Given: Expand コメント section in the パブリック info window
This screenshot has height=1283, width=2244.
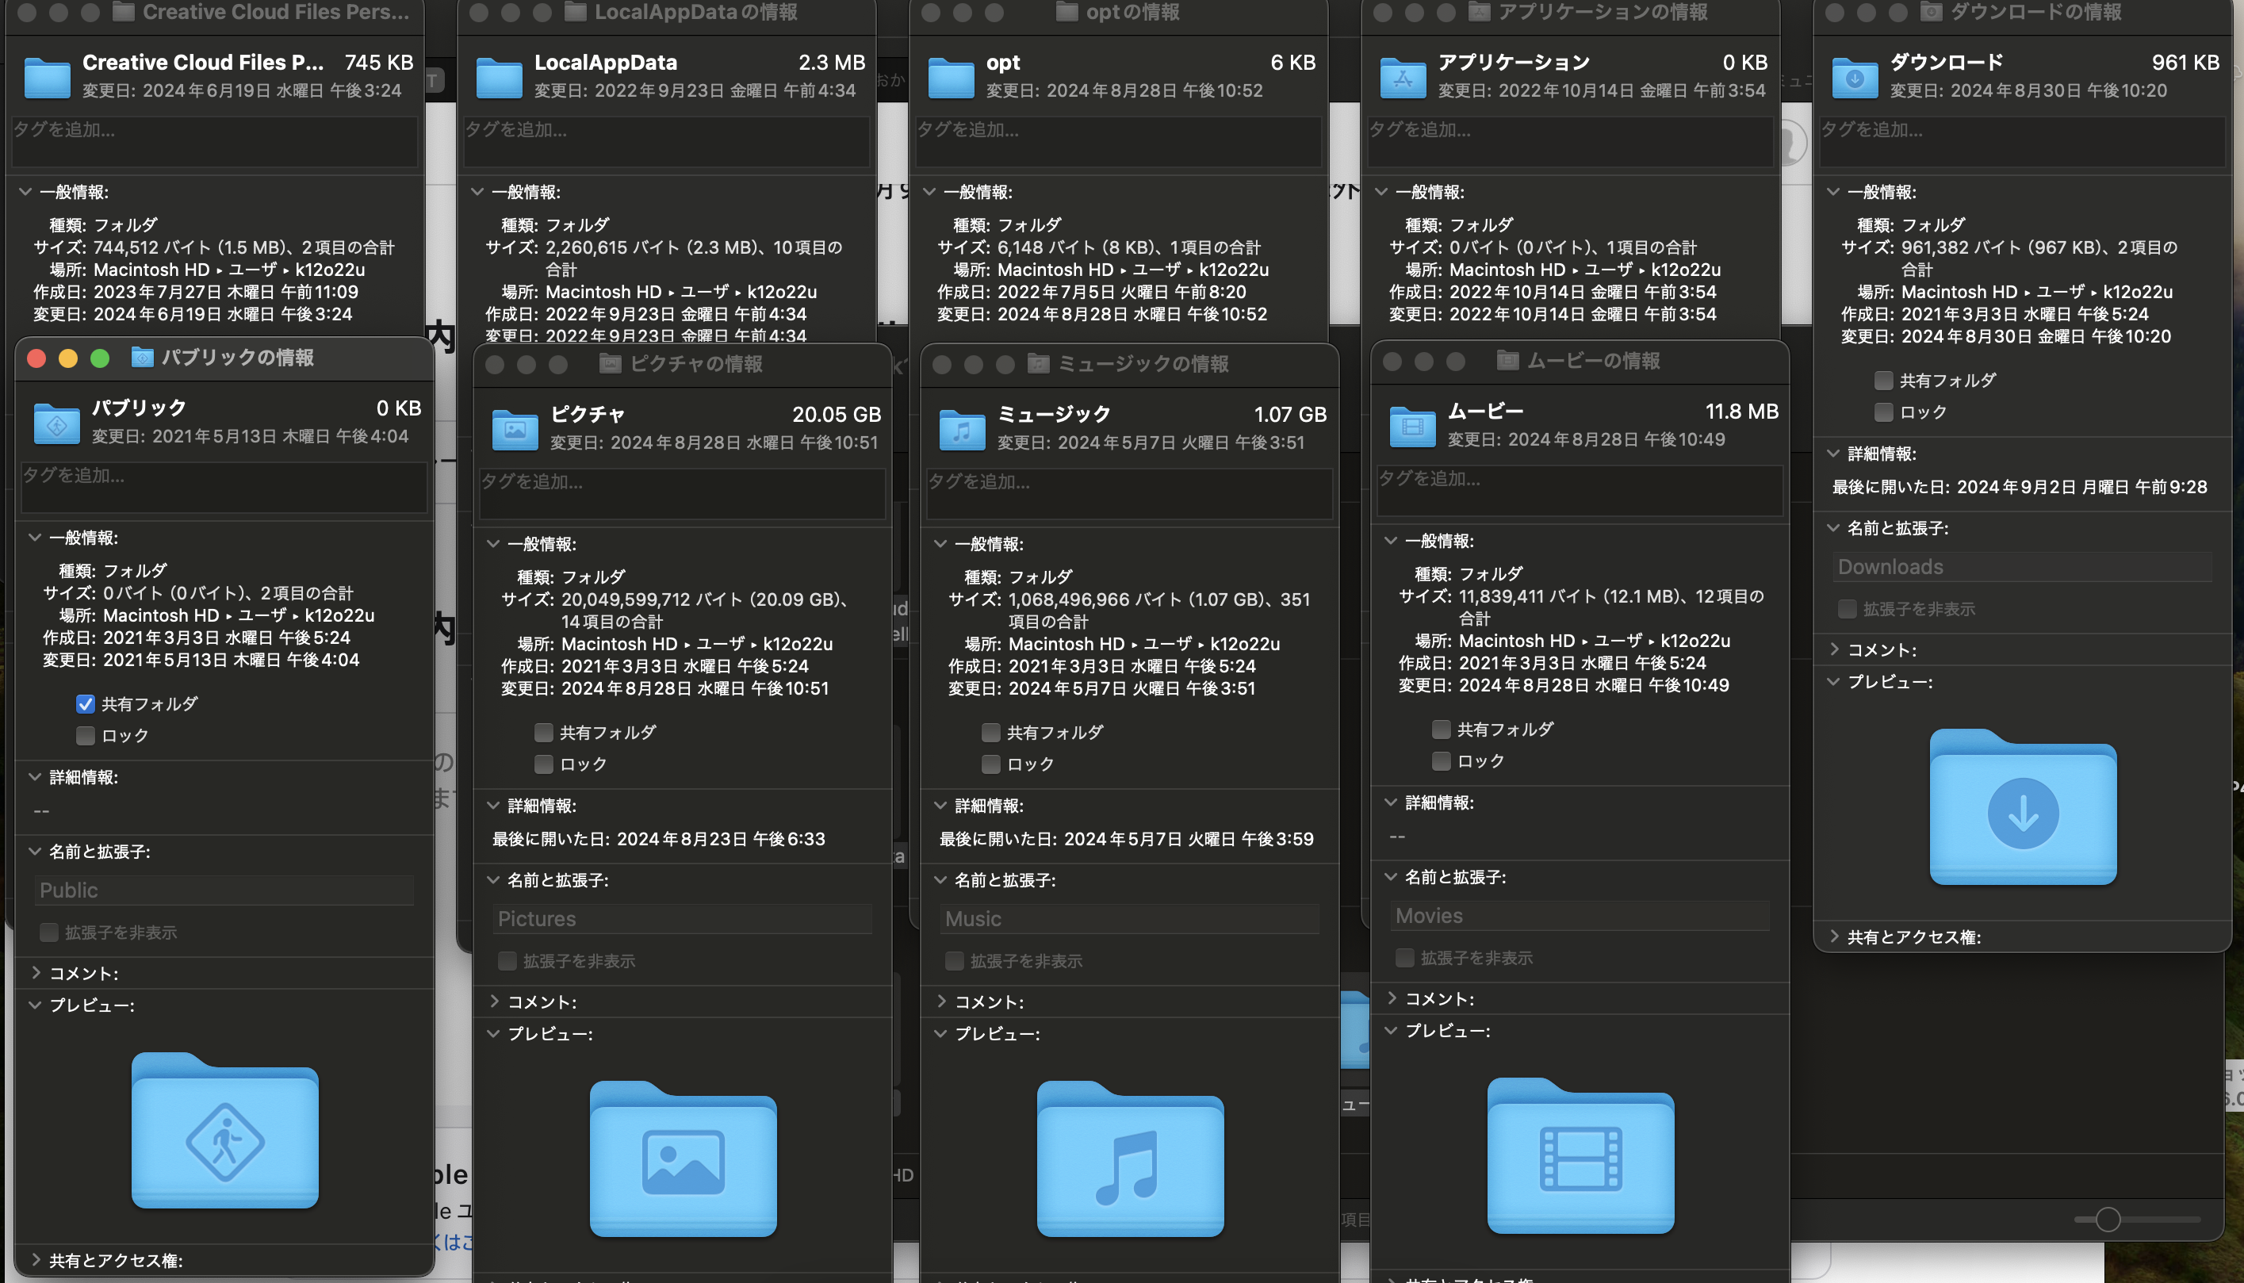Looking at the screenshot, I should [36, 973].
